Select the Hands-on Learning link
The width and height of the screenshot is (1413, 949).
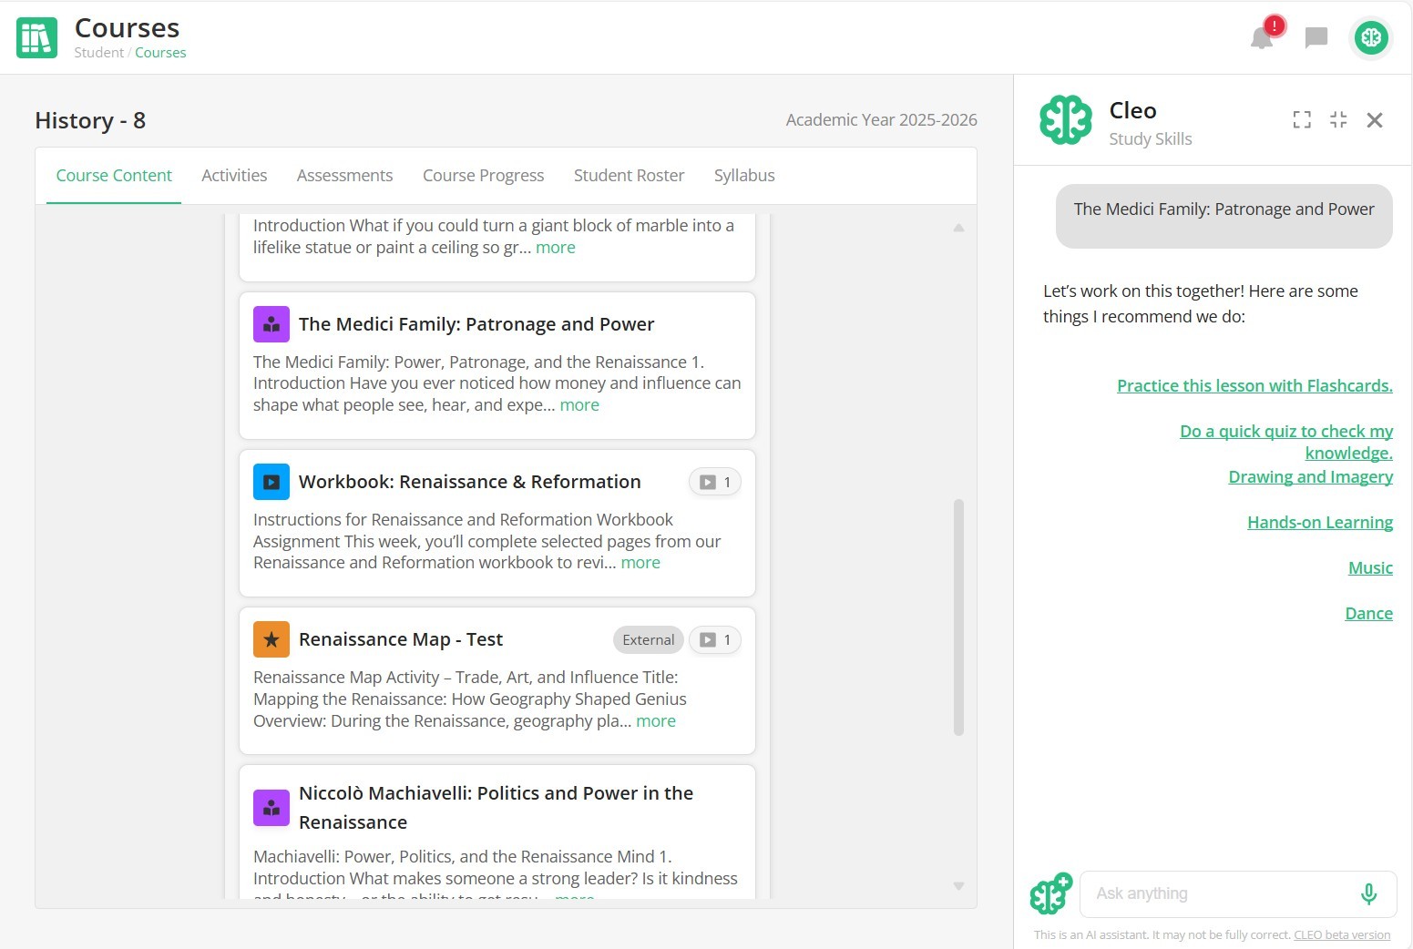point(1320,523)
